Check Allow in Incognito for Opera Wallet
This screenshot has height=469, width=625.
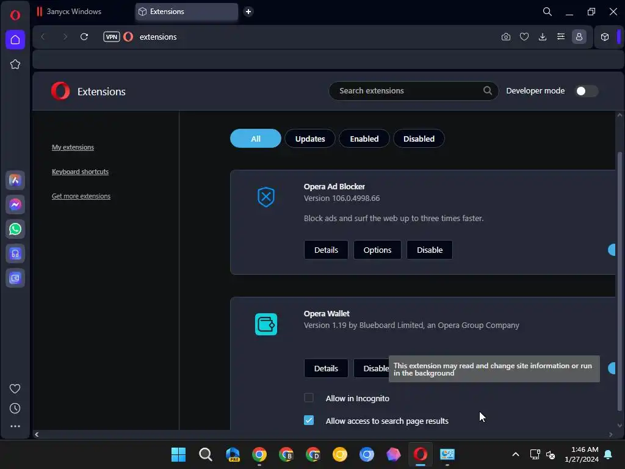click(309, 398)
